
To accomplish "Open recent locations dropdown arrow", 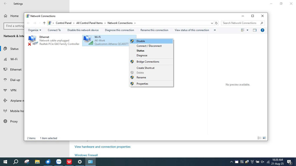I will pyautogui.click(x=40, y=23).
